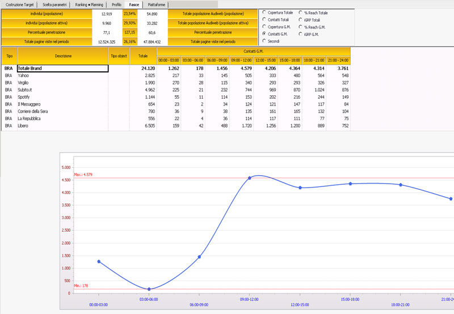The width and height of the screenshot is (454, 314).
Task: Switch to the Piattaforme tab
Action: (157, 4)
